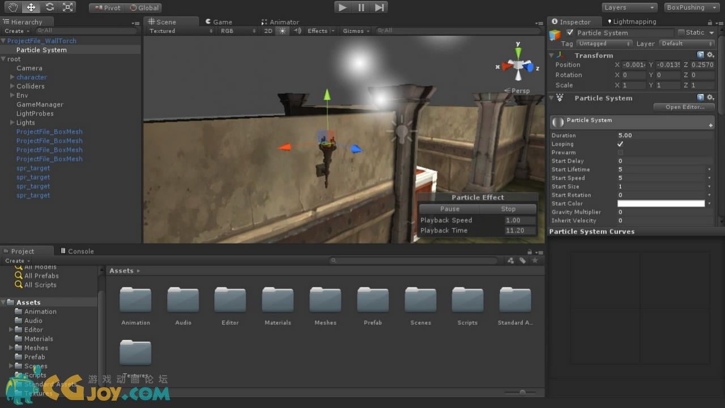Click the Play button
The width and height of the screenshot is (725, 408).
[342, 7]
